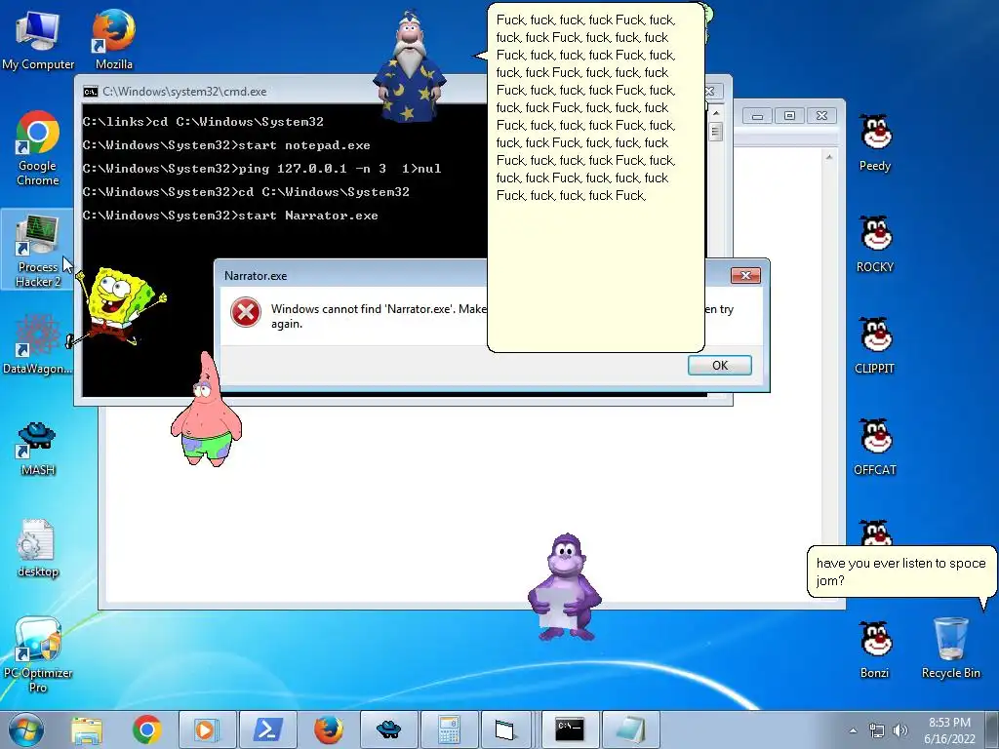Close the background Notepad window
The image size is (999, 749).
point(821,116)
